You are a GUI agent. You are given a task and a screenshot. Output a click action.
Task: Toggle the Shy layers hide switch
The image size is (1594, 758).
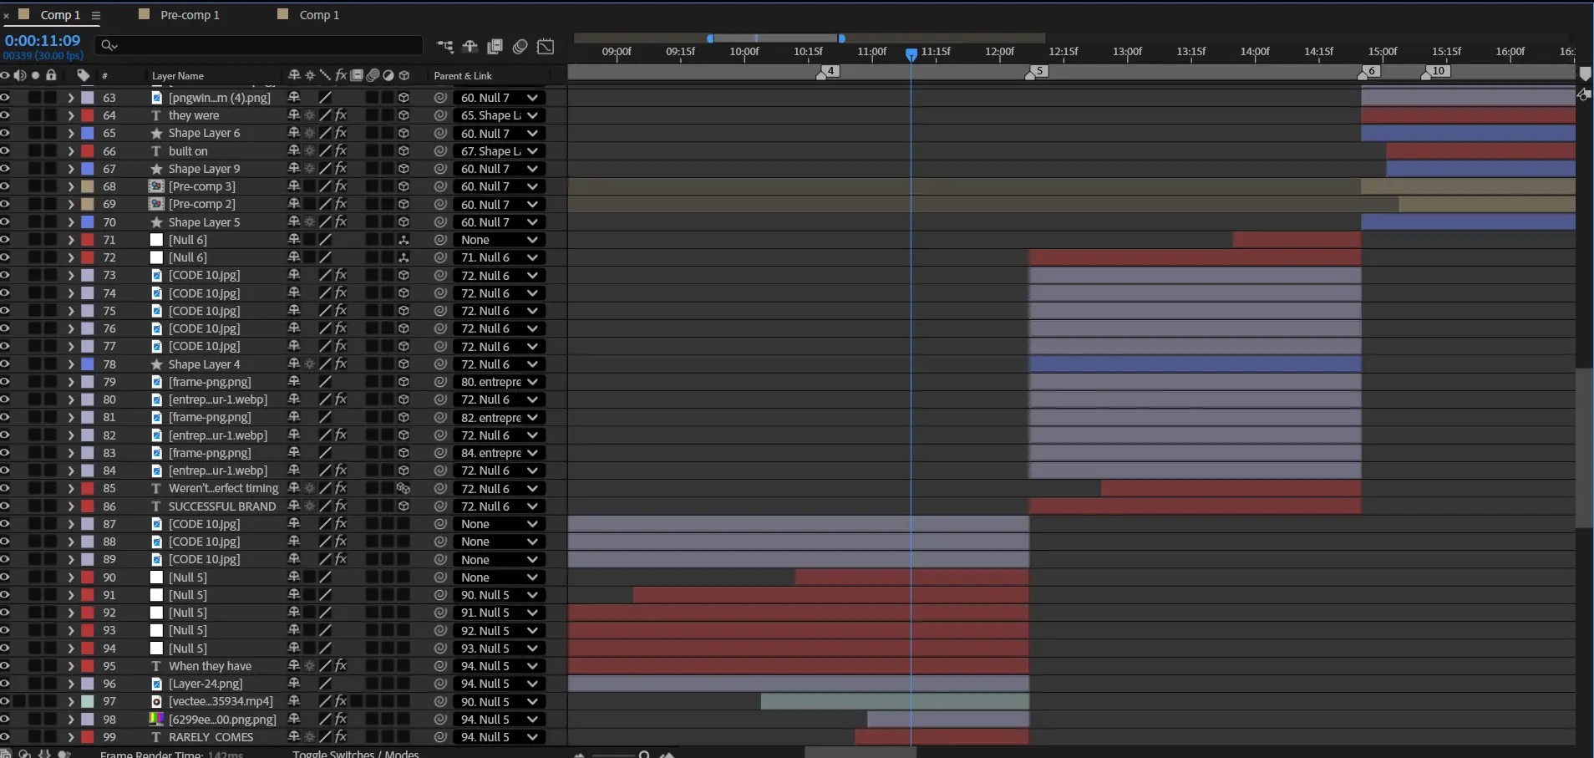coord(470,47)
